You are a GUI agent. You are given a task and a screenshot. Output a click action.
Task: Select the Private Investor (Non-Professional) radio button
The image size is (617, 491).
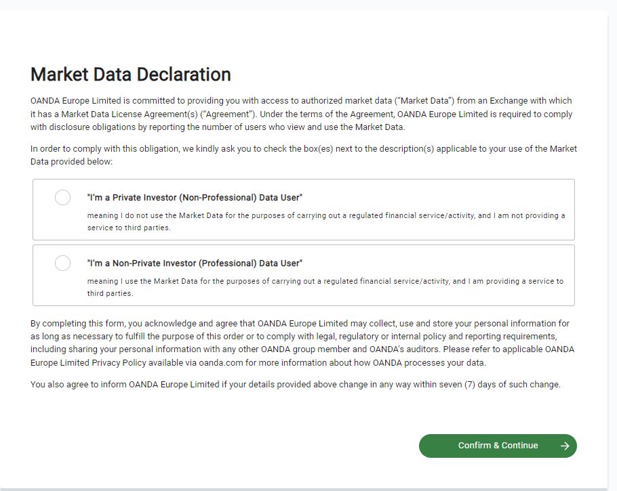coord(62,198)
